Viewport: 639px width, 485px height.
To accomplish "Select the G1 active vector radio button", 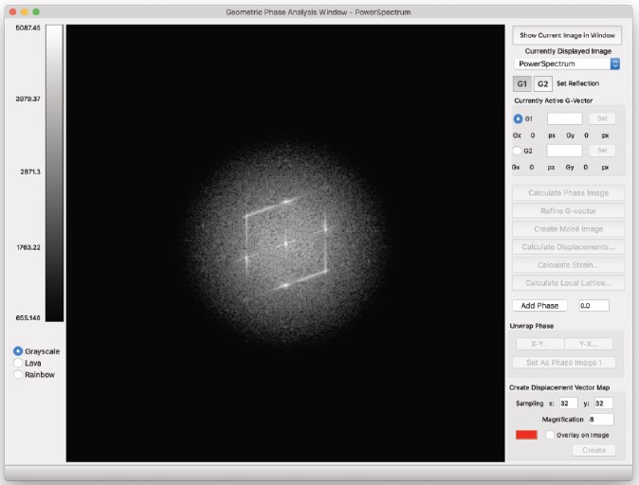I will pos(518,118).
